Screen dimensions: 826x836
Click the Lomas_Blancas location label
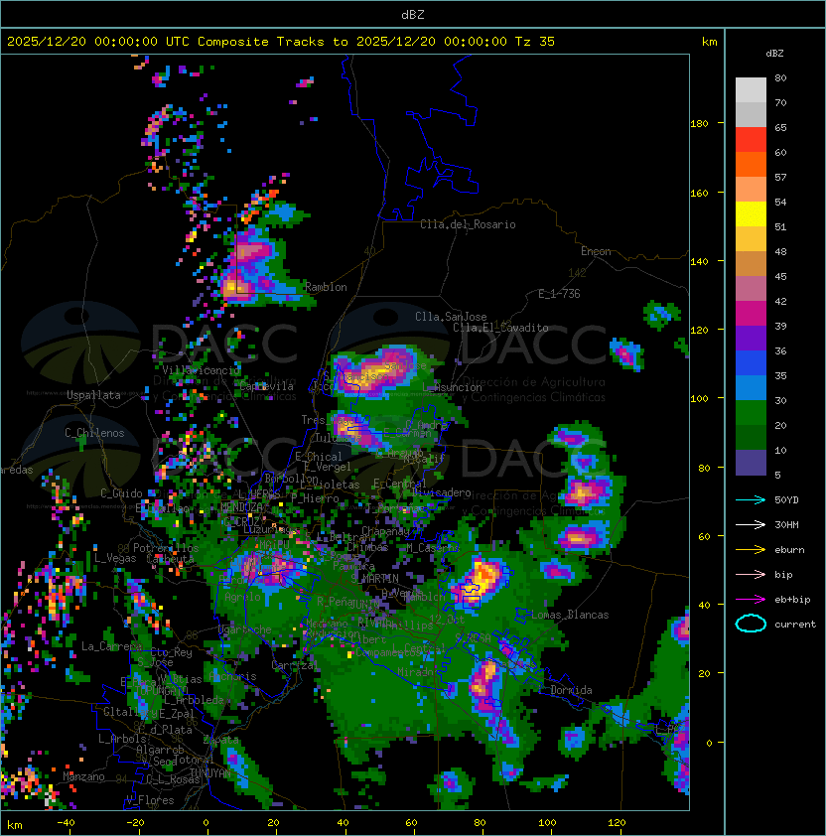coord(570,615)
